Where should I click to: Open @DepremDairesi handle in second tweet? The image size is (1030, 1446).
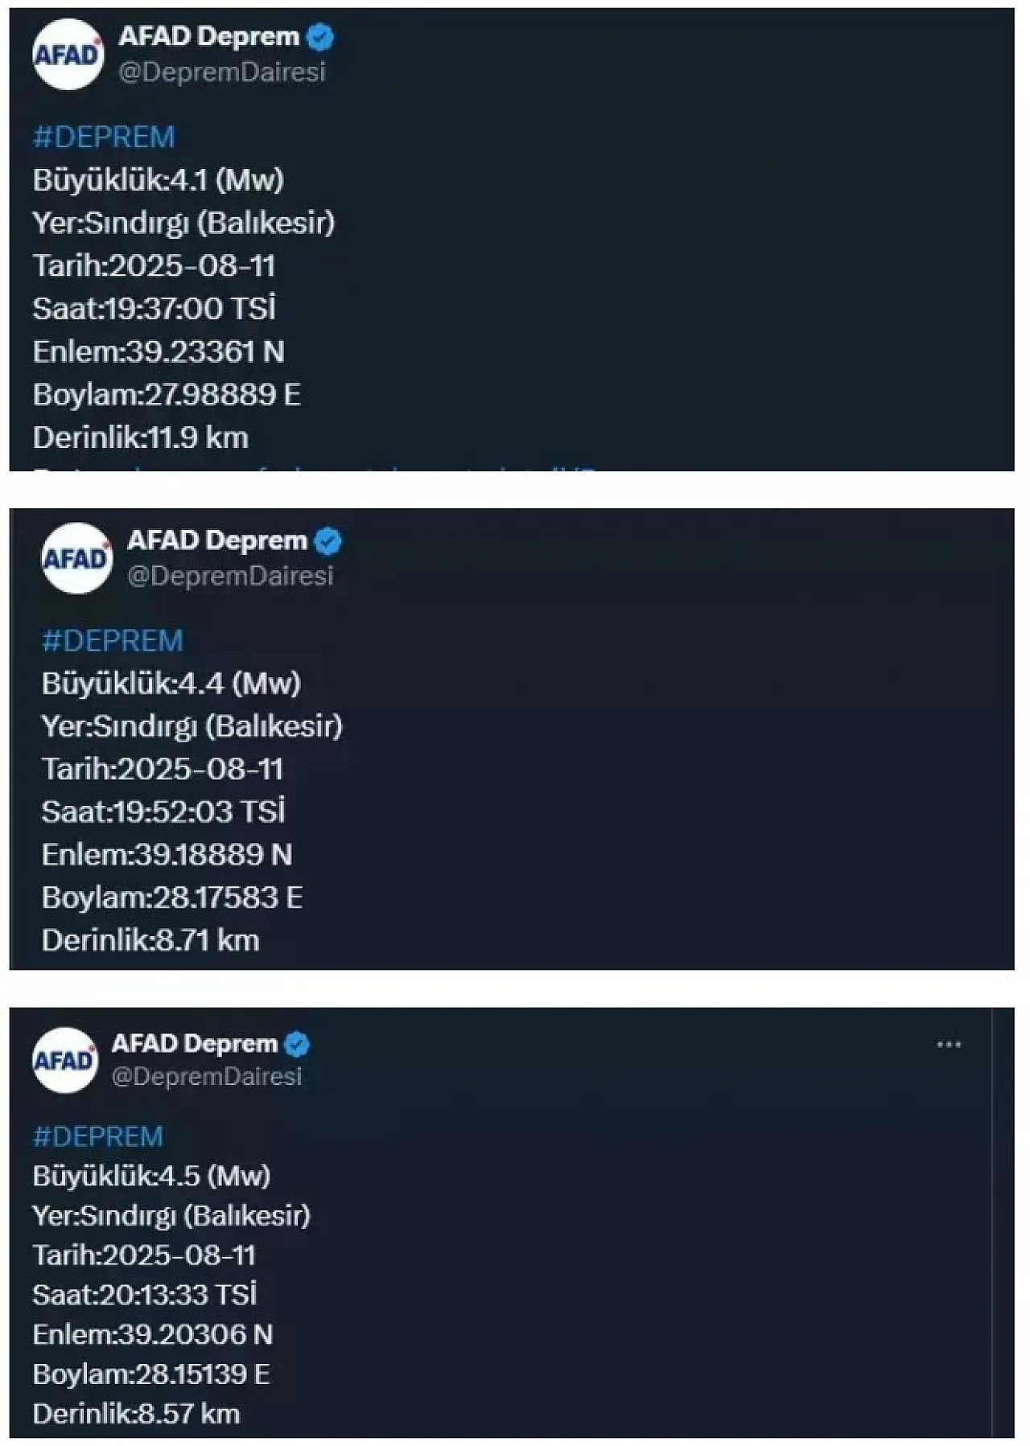point(230,576)
